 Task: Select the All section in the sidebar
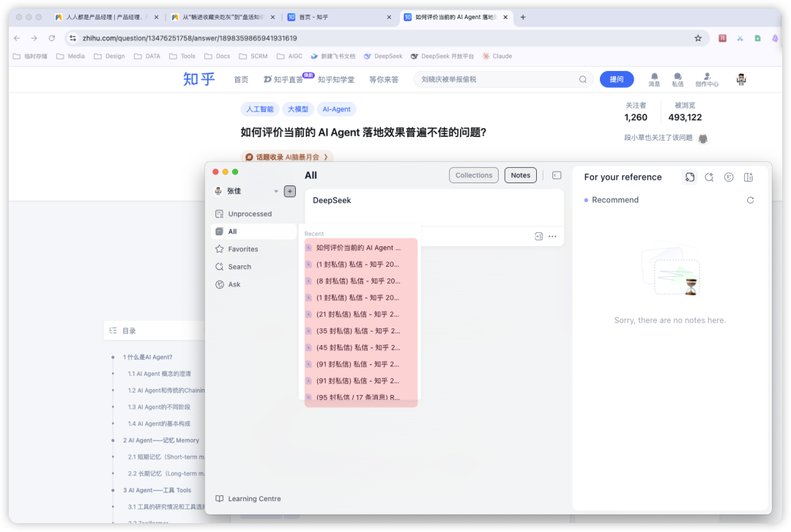click(x=253, y=232)
